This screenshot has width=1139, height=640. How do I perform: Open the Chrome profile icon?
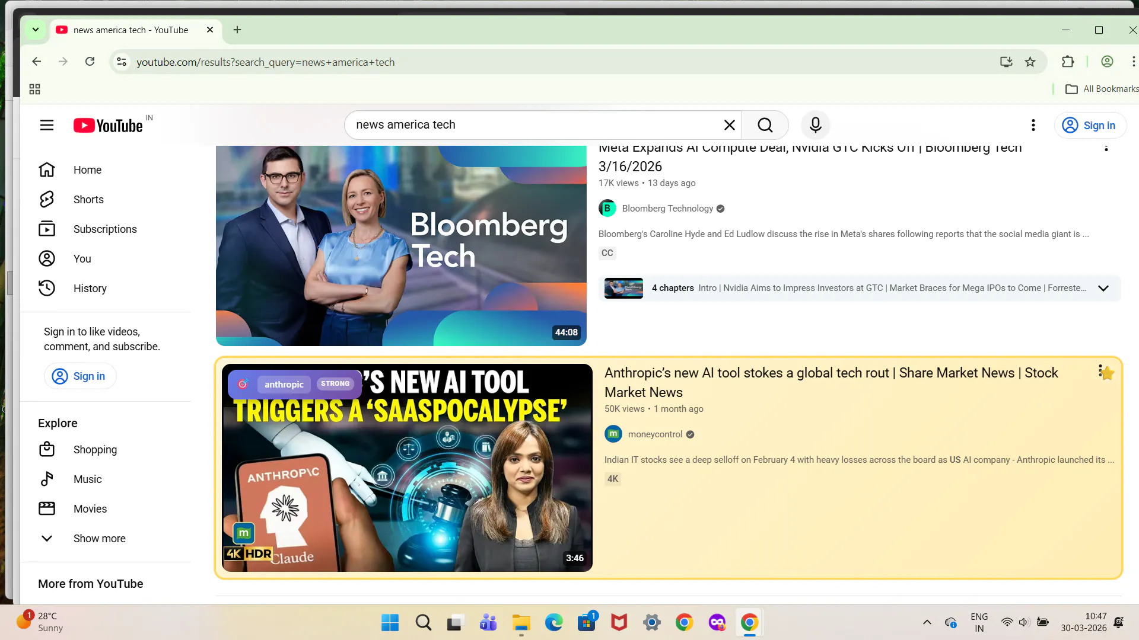[1107, 62]
